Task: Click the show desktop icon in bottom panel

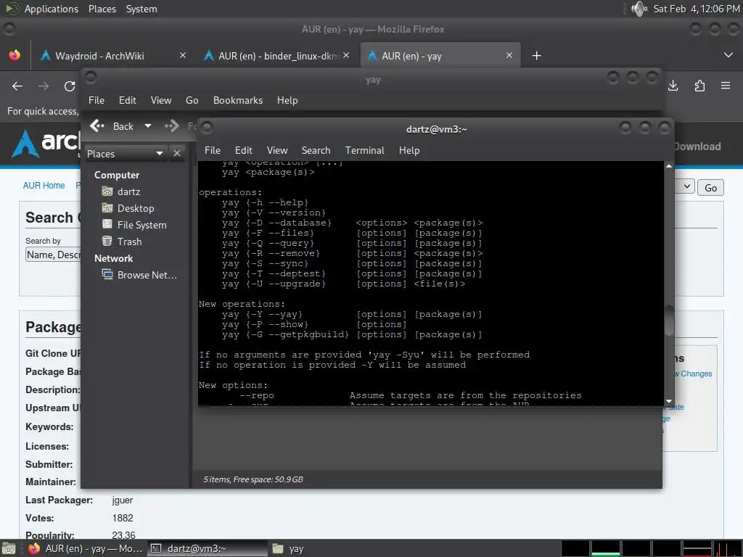Action: pos(9,548)
